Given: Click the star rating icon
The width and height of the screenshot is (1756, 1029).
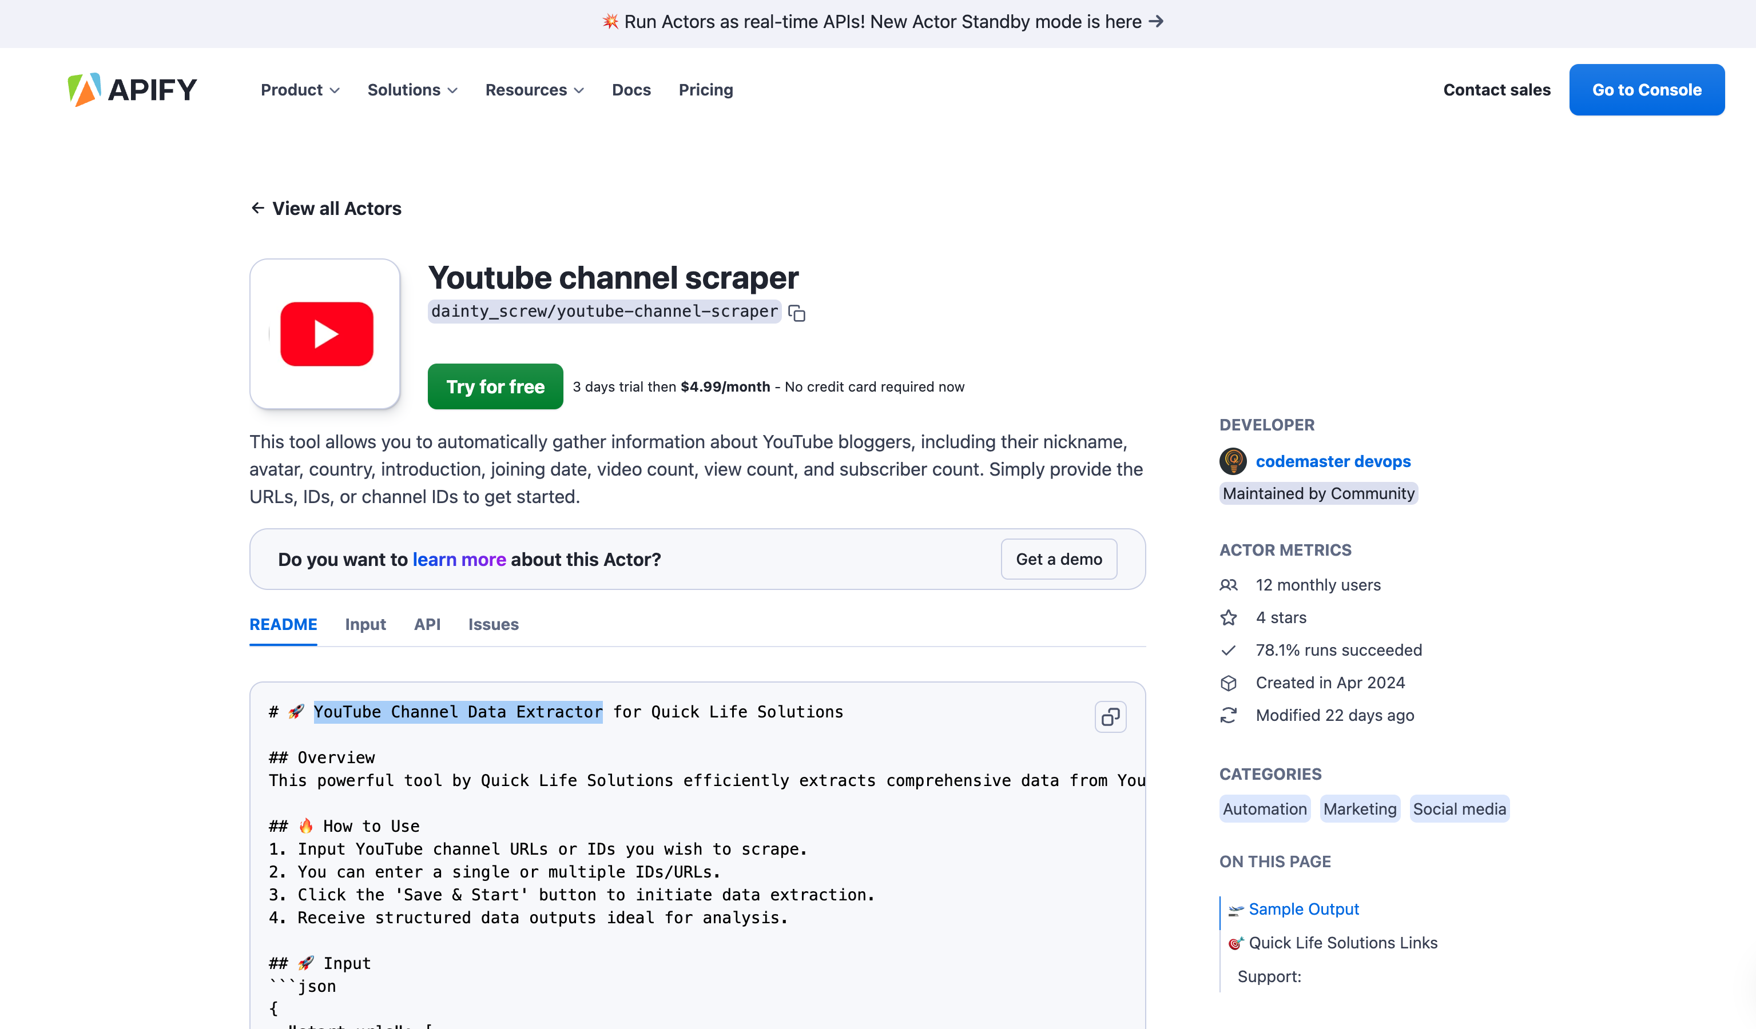Looking at the screenshot, I should [x=1229, y=617].
